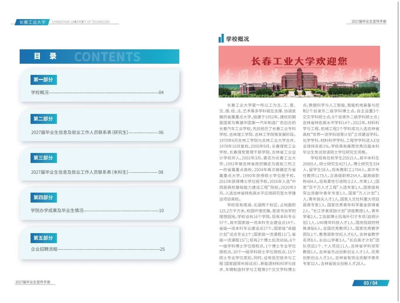Select the 第三部分 label
The width and height of the screenshot is (400, 303).
[43, 158]
